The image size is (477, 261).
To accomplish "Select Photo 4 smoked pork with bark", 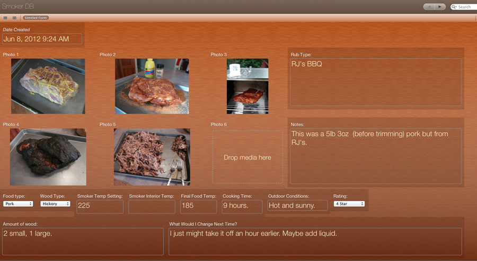I will [48, 157].
